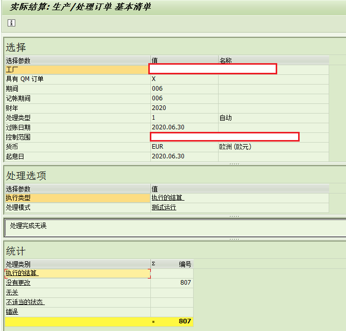This screenshot has height=331, width=346.
Task: Select the 执行的结算 row in statistics
Action: [77, 273]
